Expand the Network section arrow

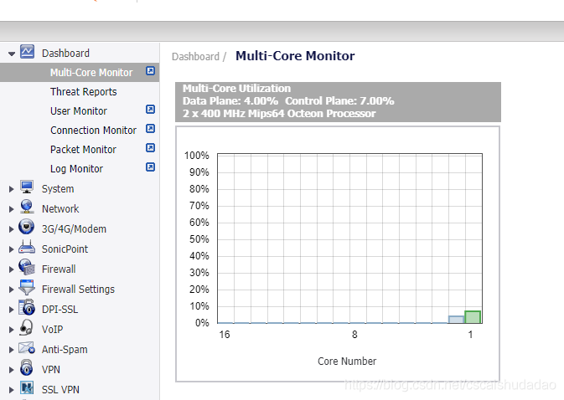(11, 209)
